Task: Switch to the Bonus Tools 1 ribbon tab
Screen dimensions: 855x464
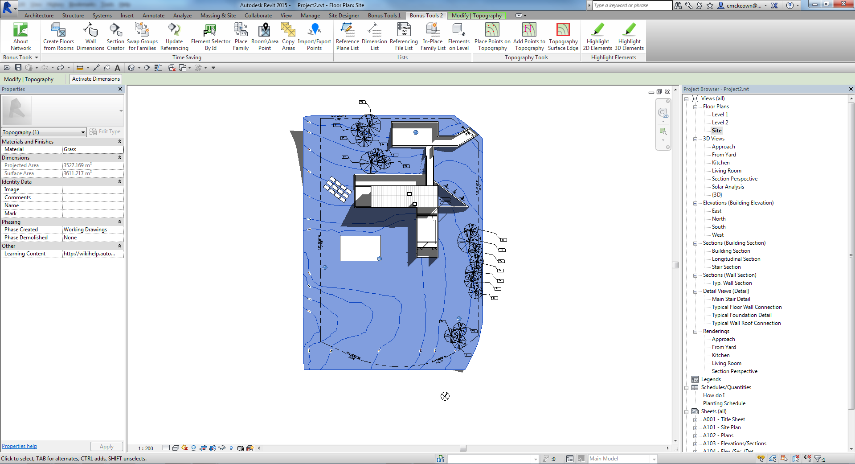Action: [384, 15]
